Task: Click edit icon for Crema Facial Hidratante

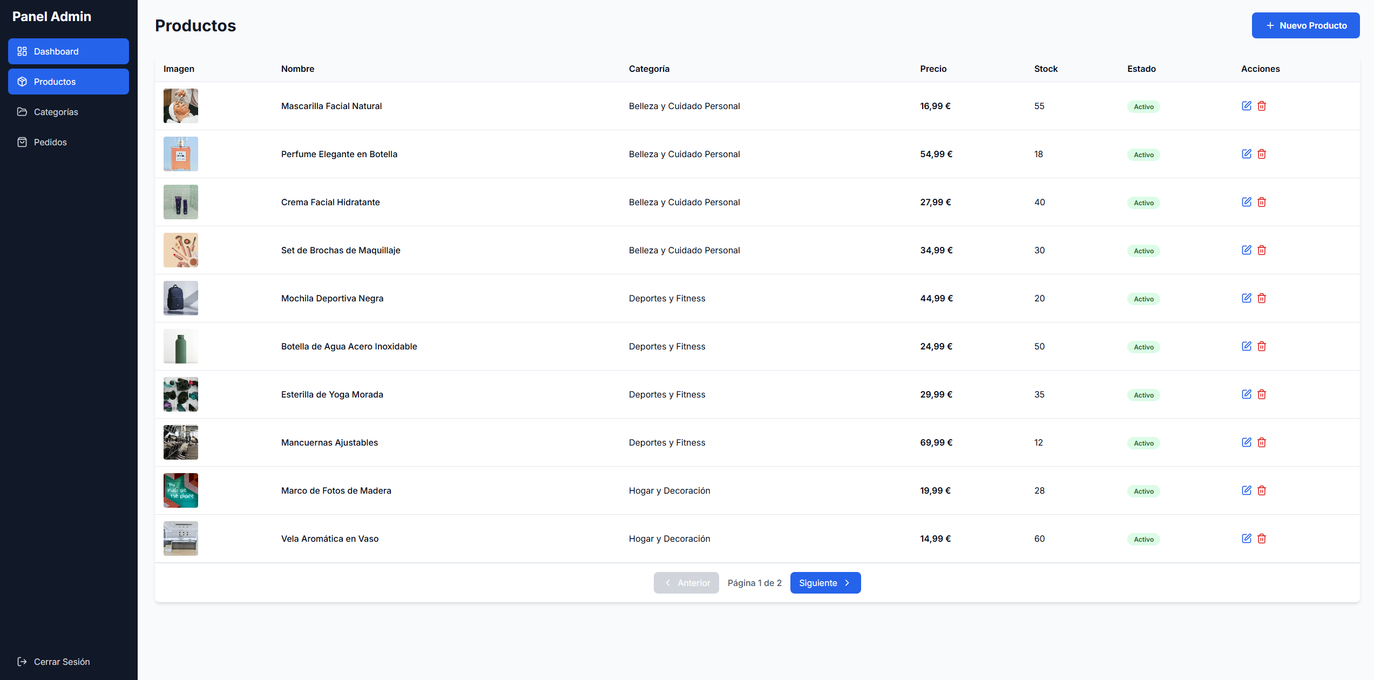Action: (1246, 202)
